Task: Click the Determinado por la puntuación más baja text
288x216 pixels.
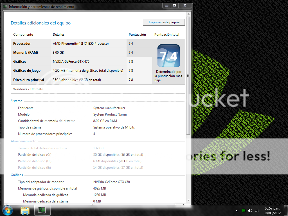Action: point(168,76)
